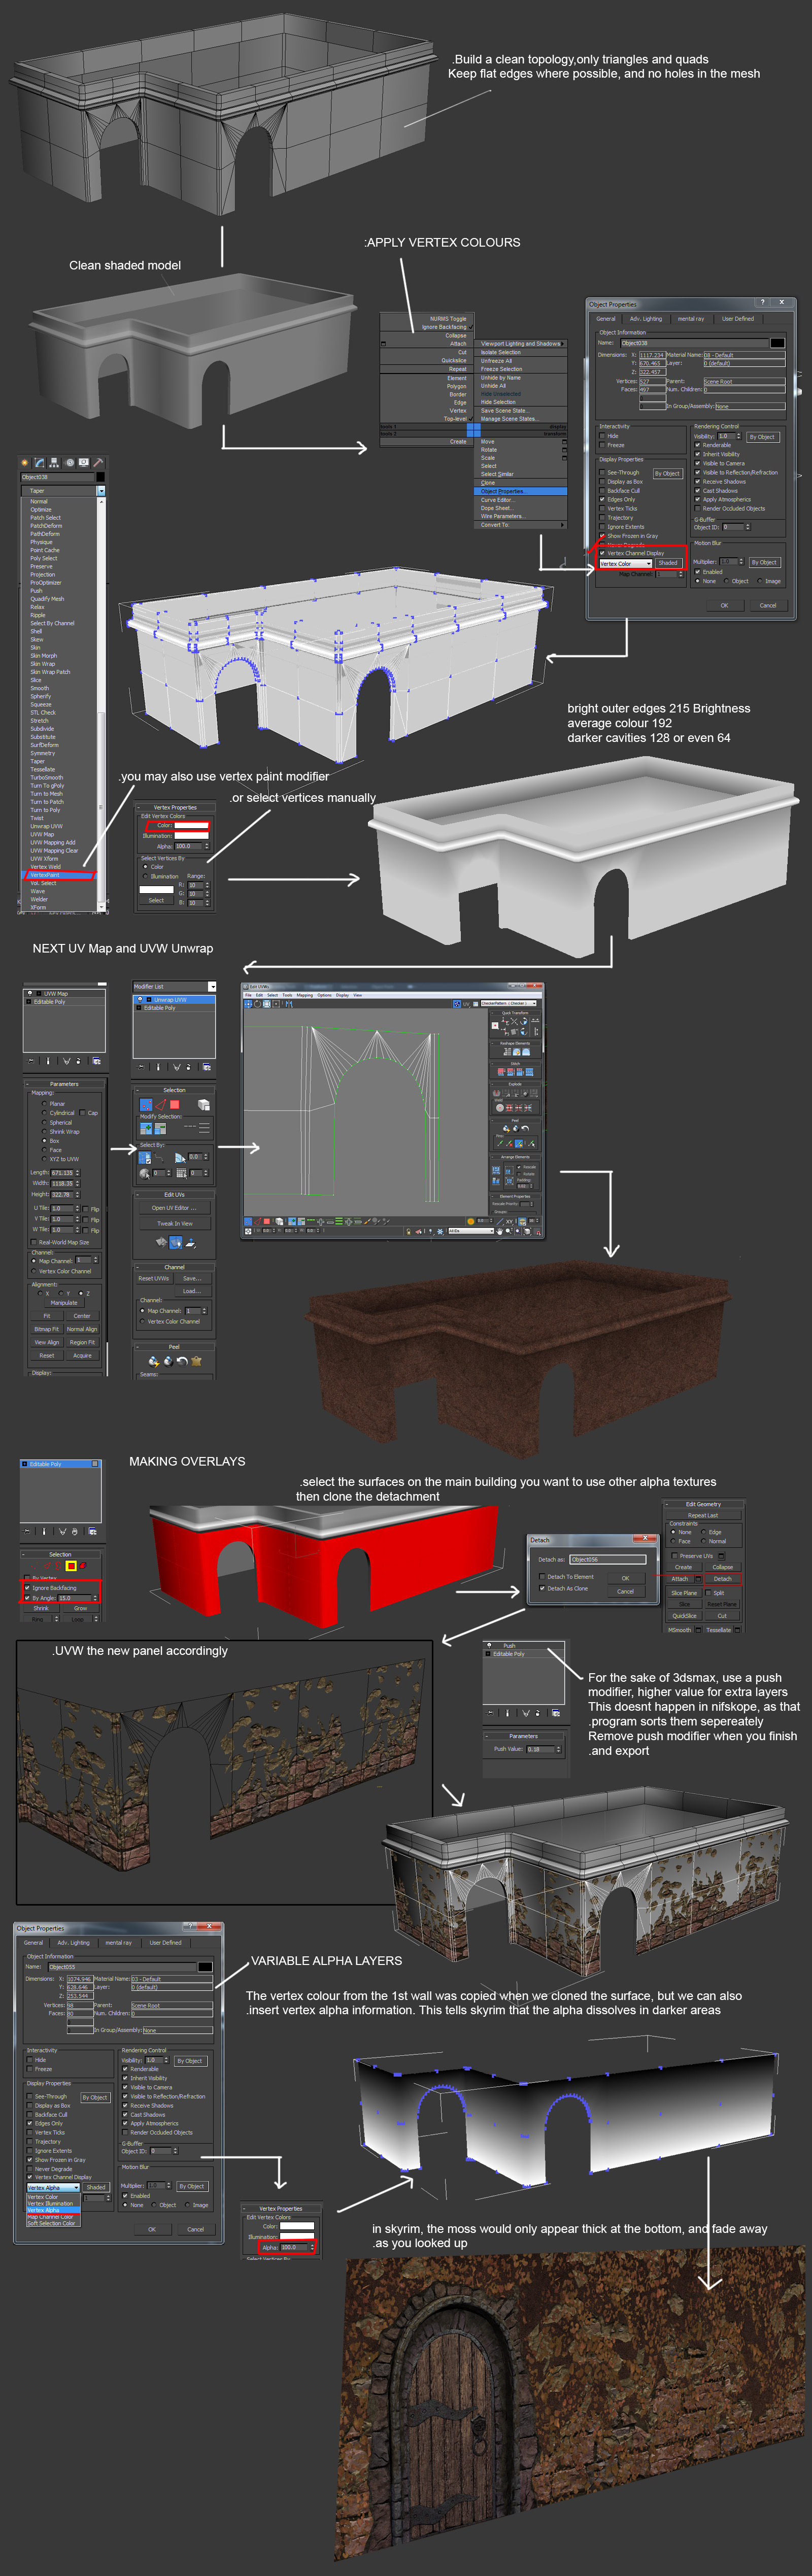Open the Motion wheel tab in command panel

[x=70, y=462]
